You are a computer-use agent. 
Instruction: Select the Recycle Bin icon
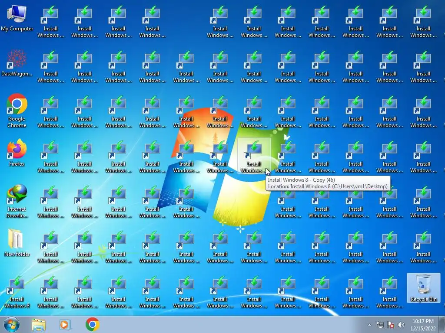423,288
